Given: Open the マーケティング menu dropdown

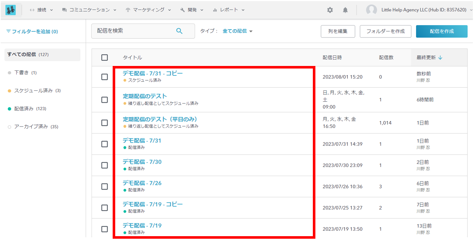Looking at the screenshot, I should tap(148, 10).
